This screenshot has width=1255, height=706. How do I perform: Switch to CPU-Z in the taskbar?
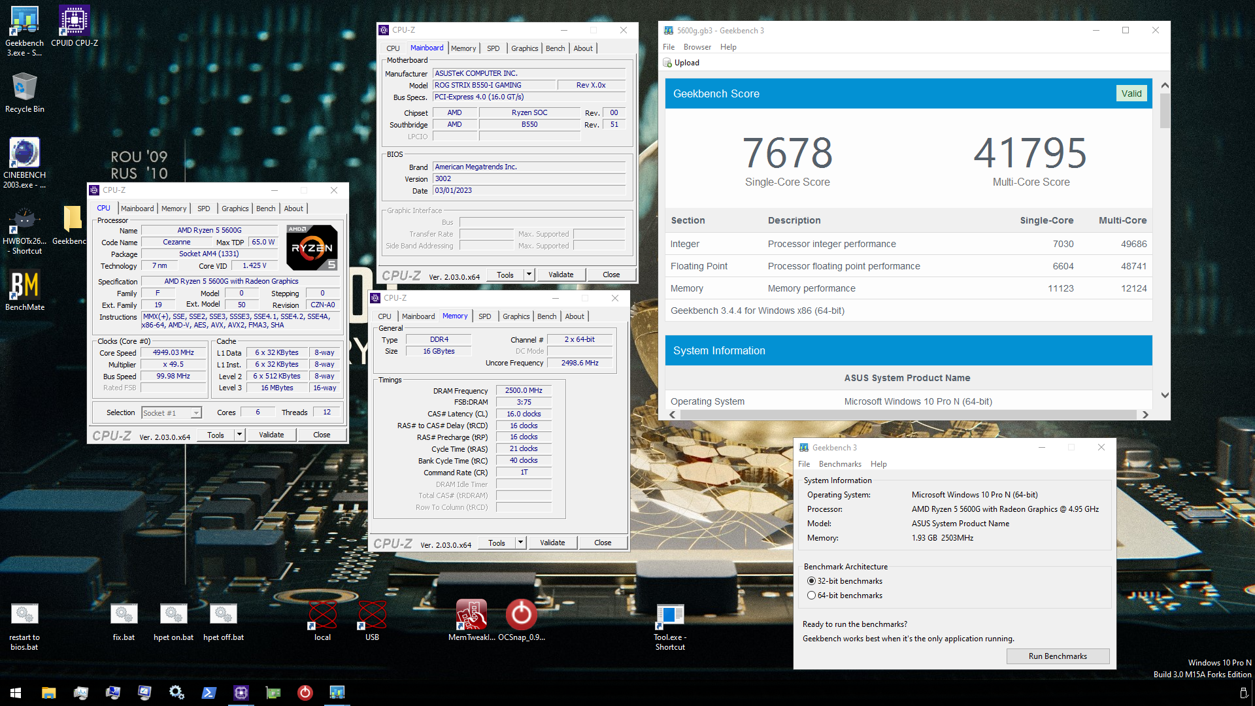[x=241, y=692]
